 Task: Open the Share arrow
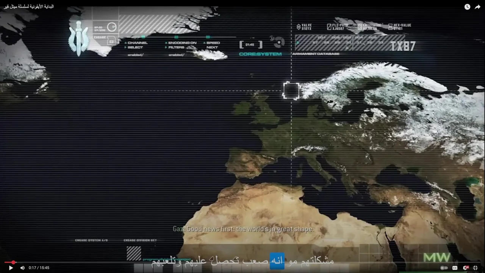(x=477, y=7)
